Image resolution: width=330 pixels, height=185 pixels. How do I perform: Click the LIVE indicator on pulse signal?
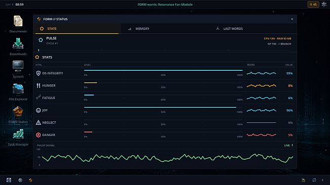288,146
